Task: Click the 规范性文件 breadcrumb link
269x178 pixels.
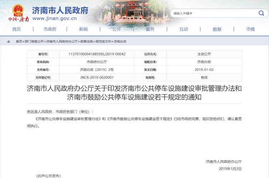Action: click(x=103, y=41)
